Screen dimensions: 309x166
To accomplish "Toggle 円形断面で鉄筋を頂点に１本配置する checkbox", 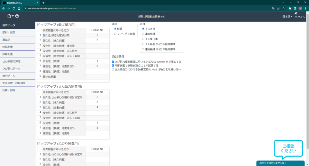I will [x=113, y=65].
